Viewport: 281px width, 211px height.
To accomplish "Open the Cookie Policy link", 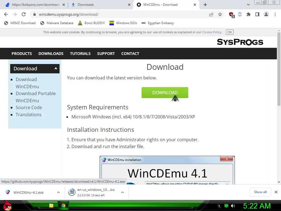I will click(x=212, y=32).
